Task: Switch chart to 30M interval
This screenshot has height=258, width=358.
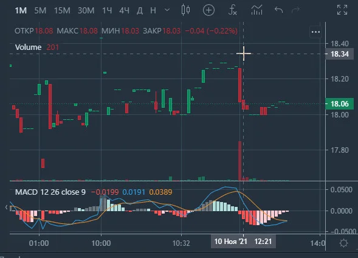Action: pyautogui.click(x=86, y=10)
